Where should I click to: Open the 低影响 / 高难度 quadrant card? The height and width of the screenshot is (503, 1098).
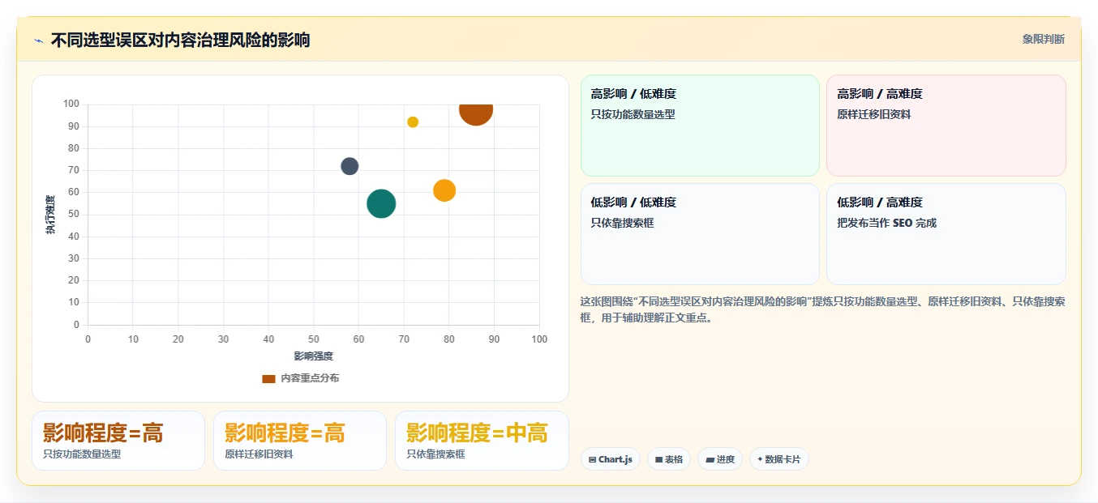(x=946, y=234)
